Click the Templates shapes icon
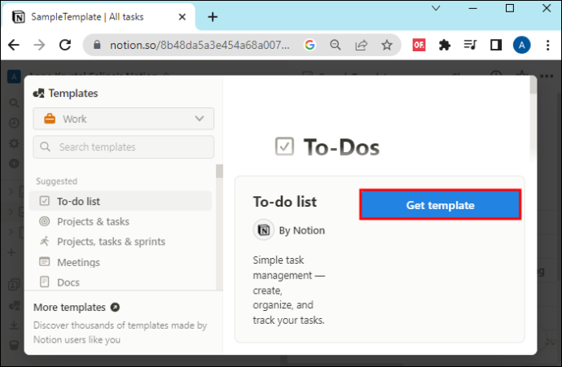 coord(39,94)
